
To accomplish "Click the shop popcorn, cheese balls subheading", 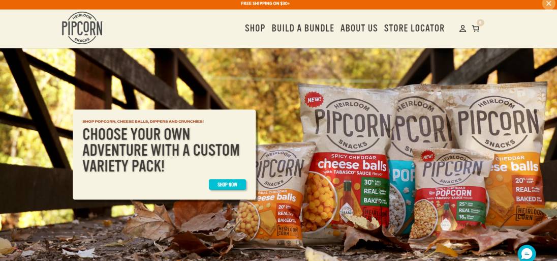I will (x=143, y=121).
